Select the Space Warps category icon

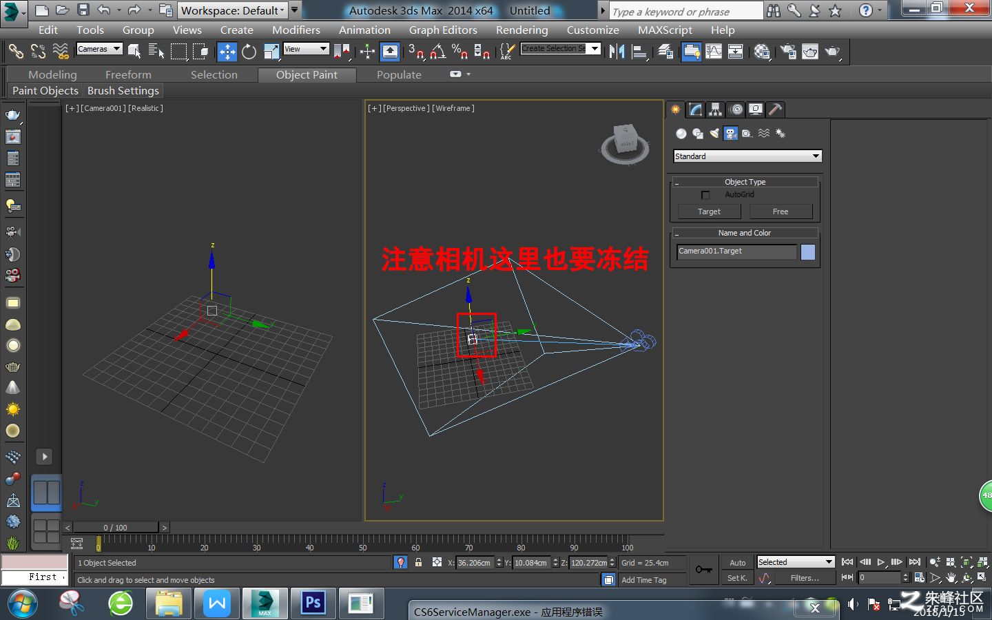click(764, 134)
